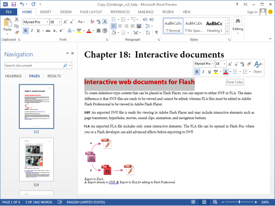Toggle Bold in the ribbon Font group

pyautogui.click(x=26, y=31)
